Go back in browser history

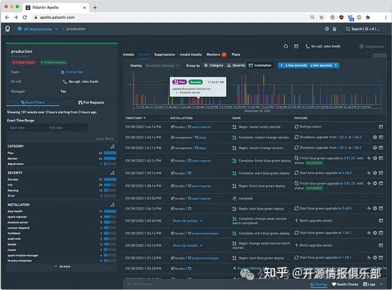pos(7,17)
